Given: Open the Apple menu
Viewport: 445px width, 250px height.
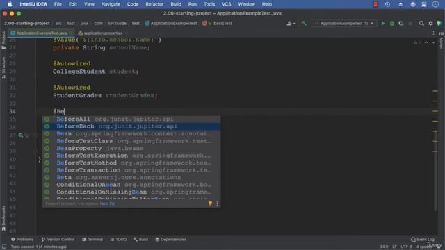Looking at the screenshot, I should coord(10,4).
